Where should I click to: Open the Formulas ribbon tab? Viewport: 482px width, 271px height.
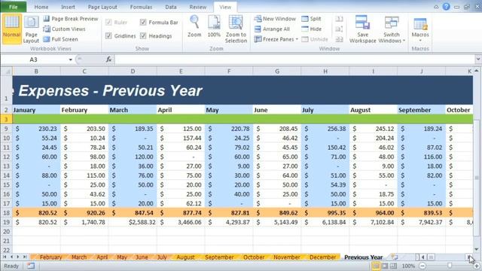pyautogui.click(x=141, y=7)
